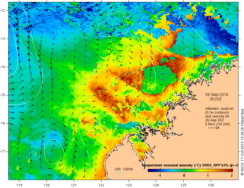
Task: Click the cyan line sample under '200'
Action: click(x=119, y=172)
